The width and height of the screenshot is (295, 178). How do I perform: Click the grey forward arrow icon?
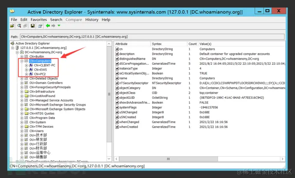click(53, 26)
